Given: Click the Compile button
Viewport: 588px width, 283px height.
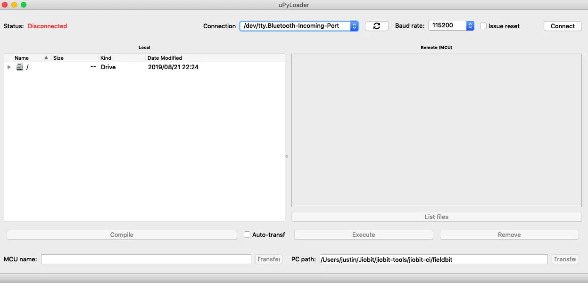Looking at the screenshot, I should [122, 234].
